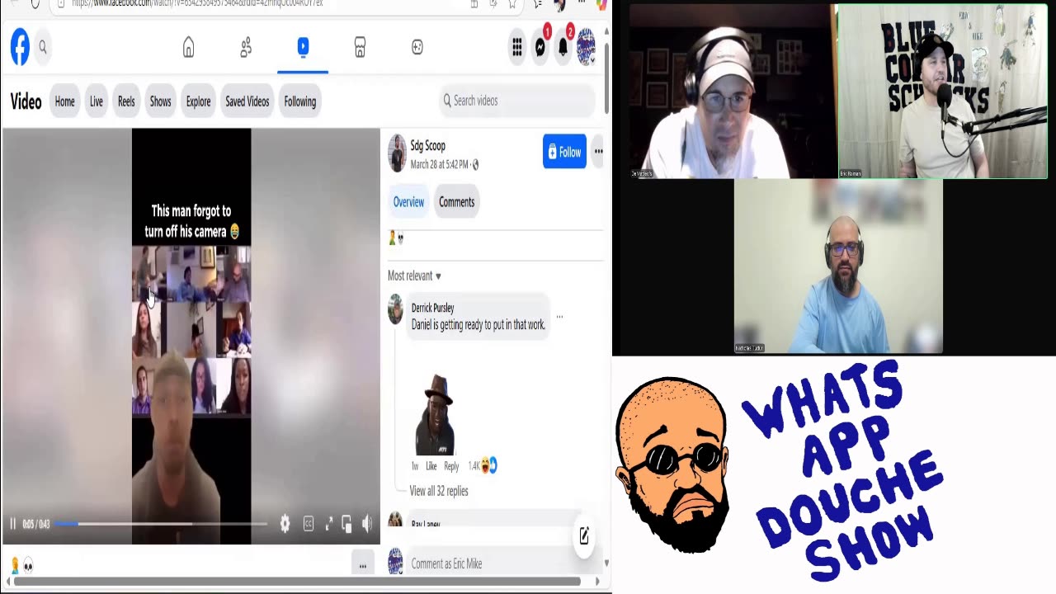Open the Facebook logo home link

click(x=20, y=48)
